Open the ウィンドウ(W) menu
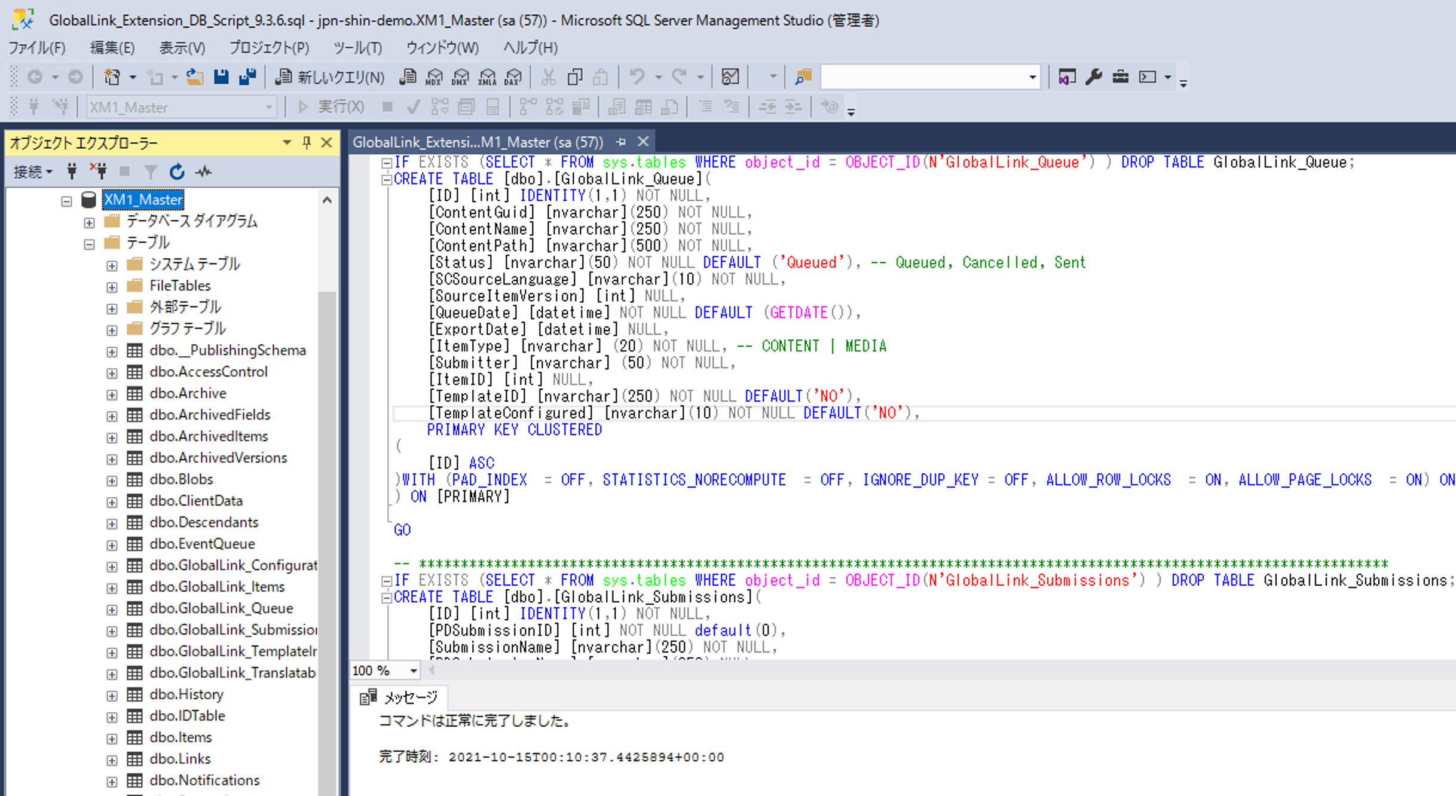Screen dimensions: 1456x796 (443, 48)
